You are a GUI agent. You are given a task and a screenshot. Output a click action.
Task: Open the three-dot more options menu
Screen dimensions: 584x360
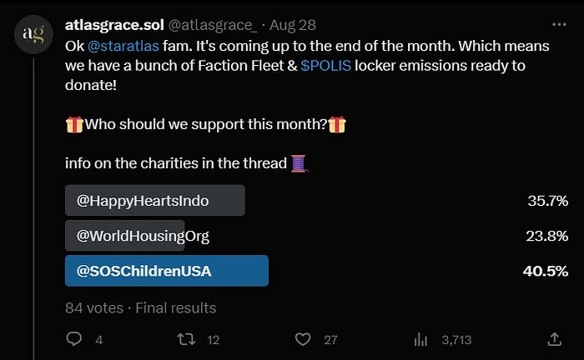559,24
